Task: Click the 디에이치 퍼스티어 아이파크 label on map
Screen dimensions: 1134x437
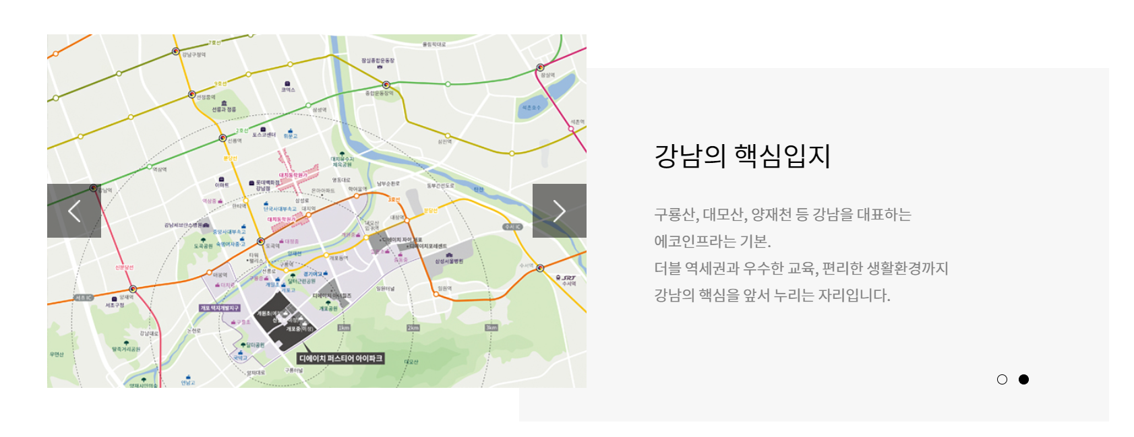Action: (x=341, y=358)
